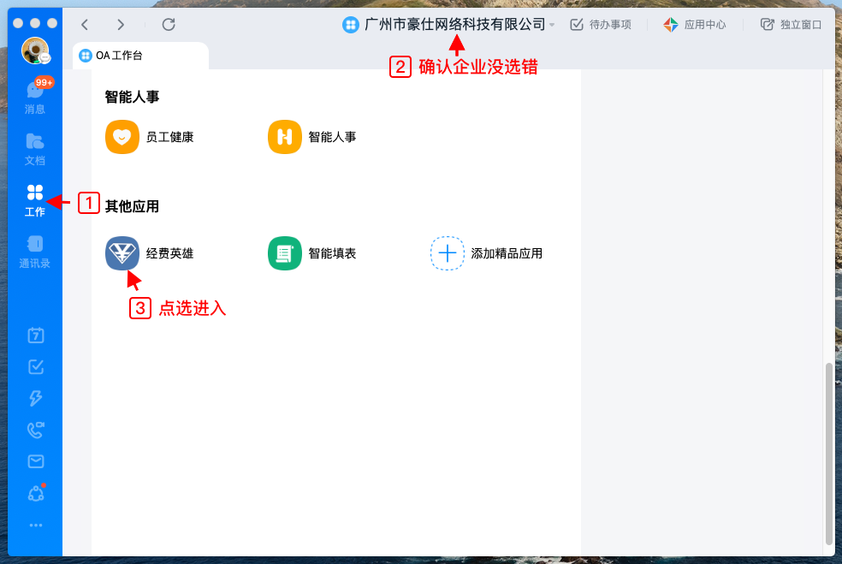Open the mail envelope icon in sidebar
This screenshot has height=564, width=842.
(x=36, y=461)
